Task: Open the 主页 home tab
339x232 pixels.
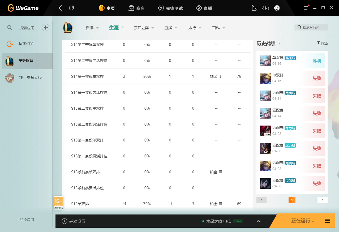Action: (x=106, y=8)
